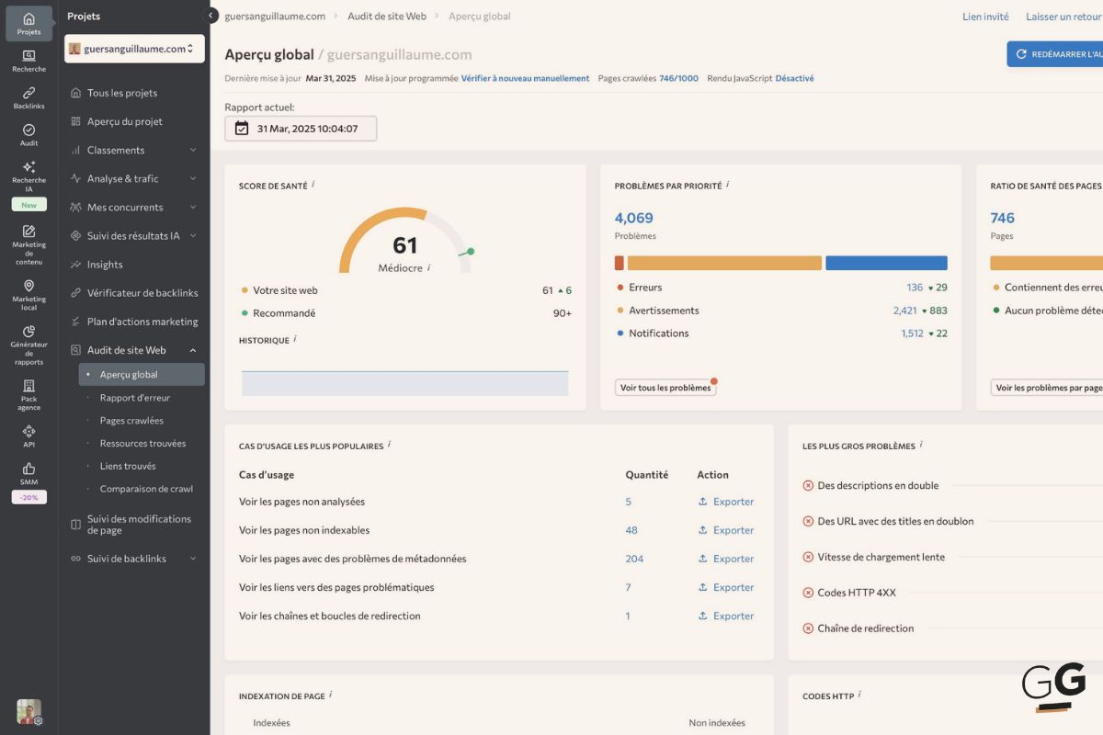Viewport: 1103px width, 735px height.
Task: Switch to the Rapport d'erreur page
Action: pos(134,397)
